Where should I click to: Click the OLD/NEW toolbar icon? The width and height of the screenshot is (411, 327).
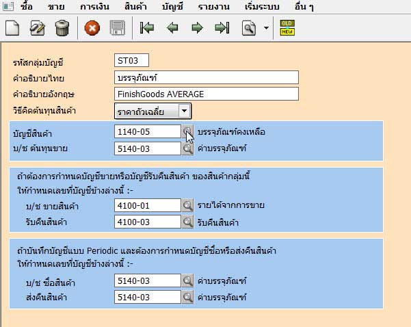pos(287,27)
